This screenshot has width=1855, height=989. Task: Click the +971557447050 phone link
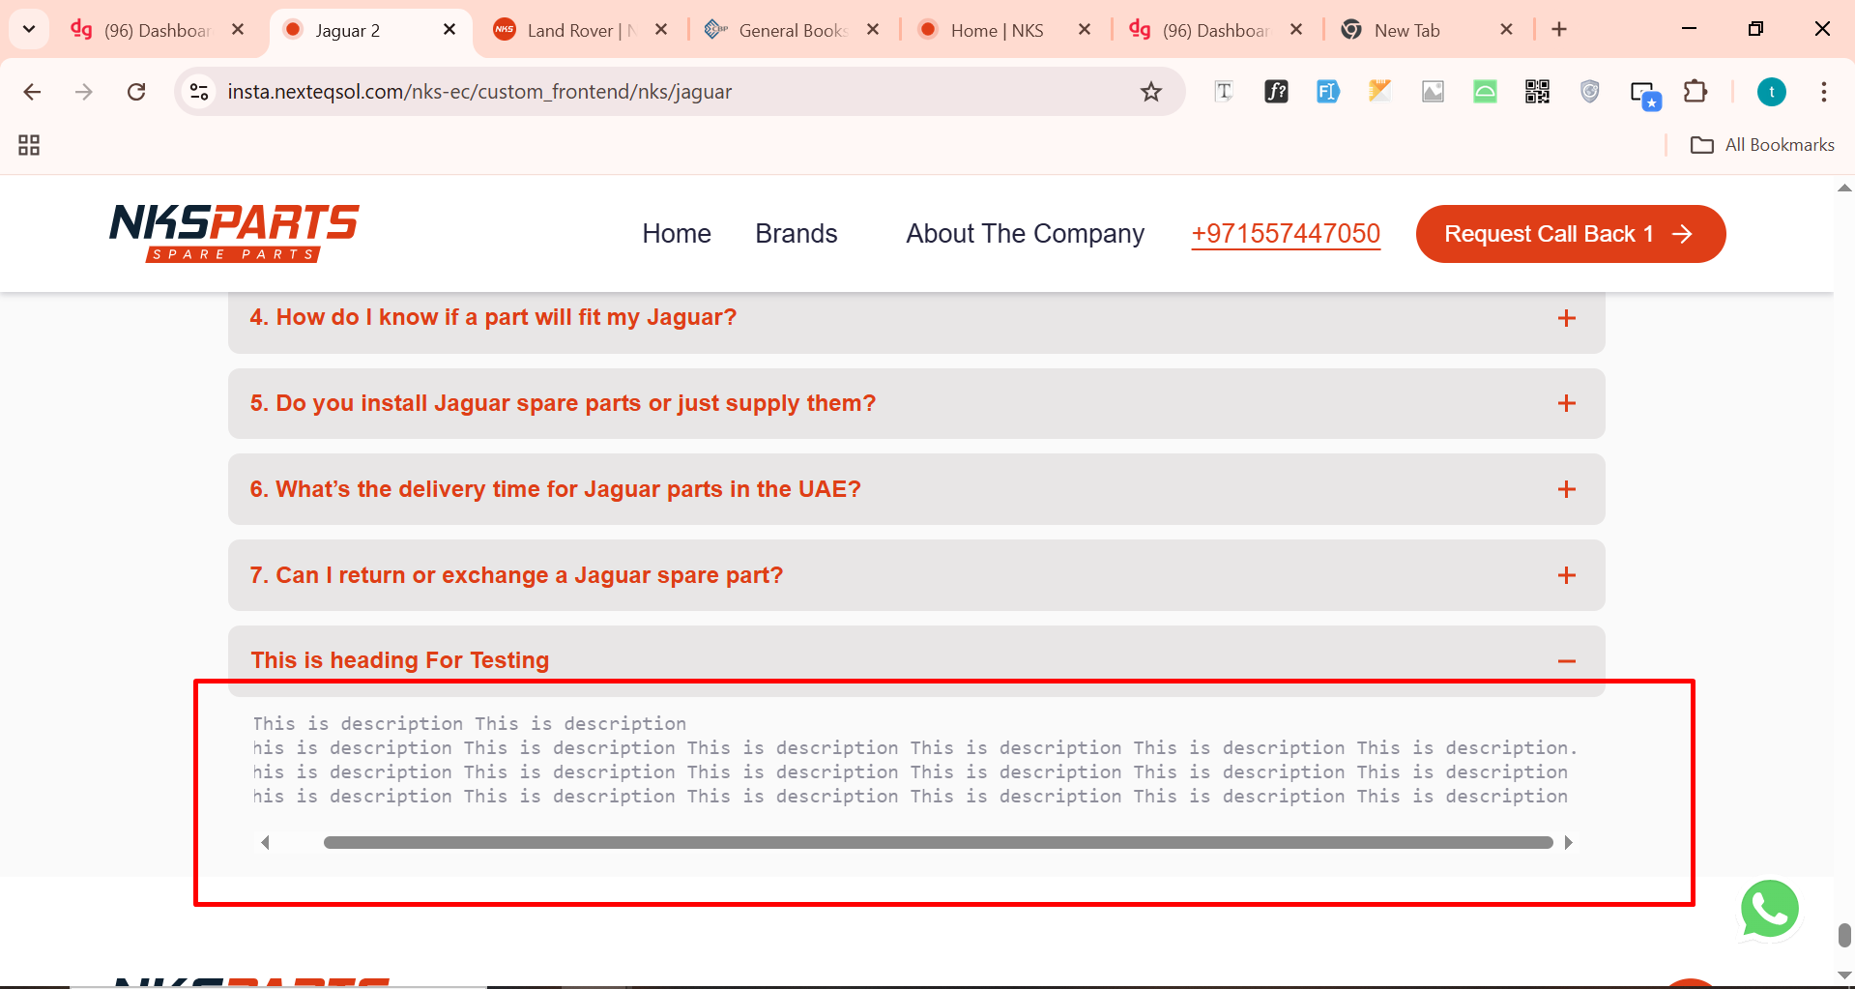pos(1285,234)
